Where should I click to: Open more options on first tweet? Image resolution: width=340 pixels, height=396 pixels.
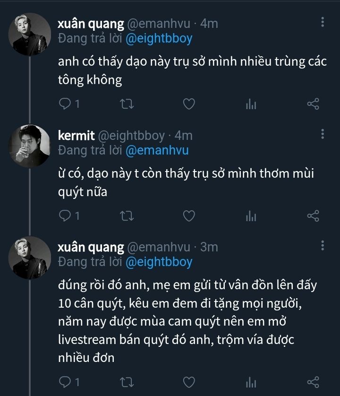pyautogui.click(x=323, y=22)
